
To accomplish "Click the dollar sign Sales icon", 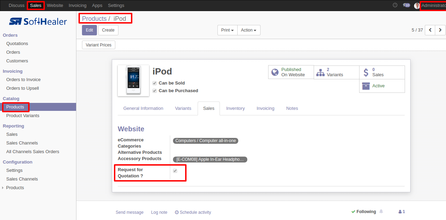I will [366, 72].
